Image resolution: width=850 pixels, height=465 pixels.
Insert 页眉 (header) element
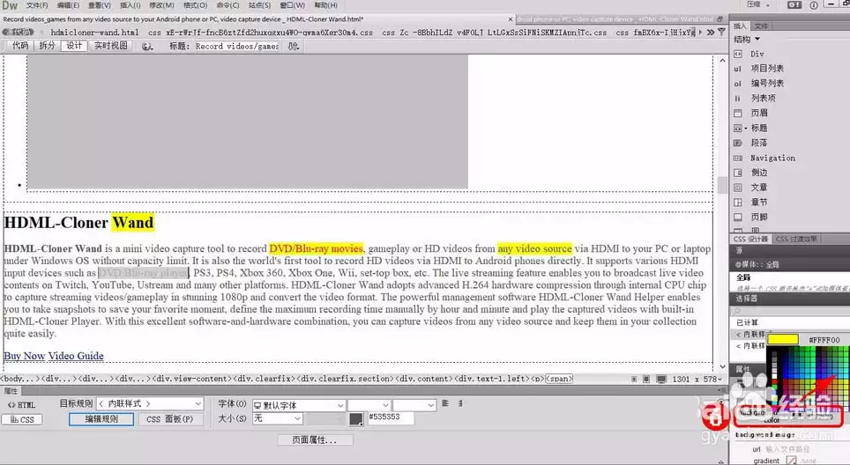758,113
